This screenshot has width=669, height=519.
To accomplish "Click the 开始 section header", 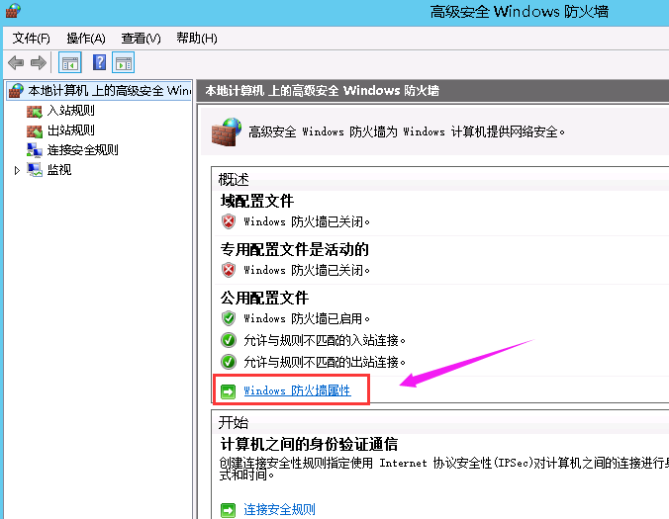I will 234,423.
